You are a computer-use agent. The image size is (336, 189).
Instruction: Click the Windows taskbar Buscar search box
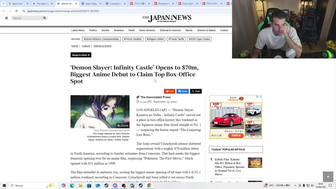coord(34,186)
